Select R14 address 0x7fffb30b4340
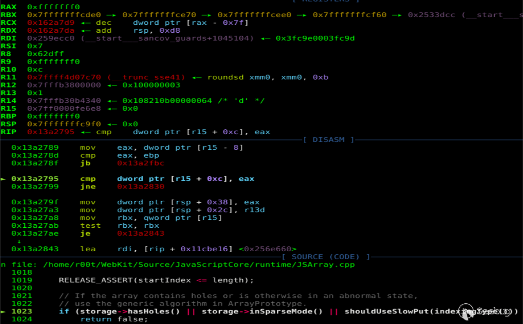Image resolution: width=523 pixels, height=324 pixels. 64,101
